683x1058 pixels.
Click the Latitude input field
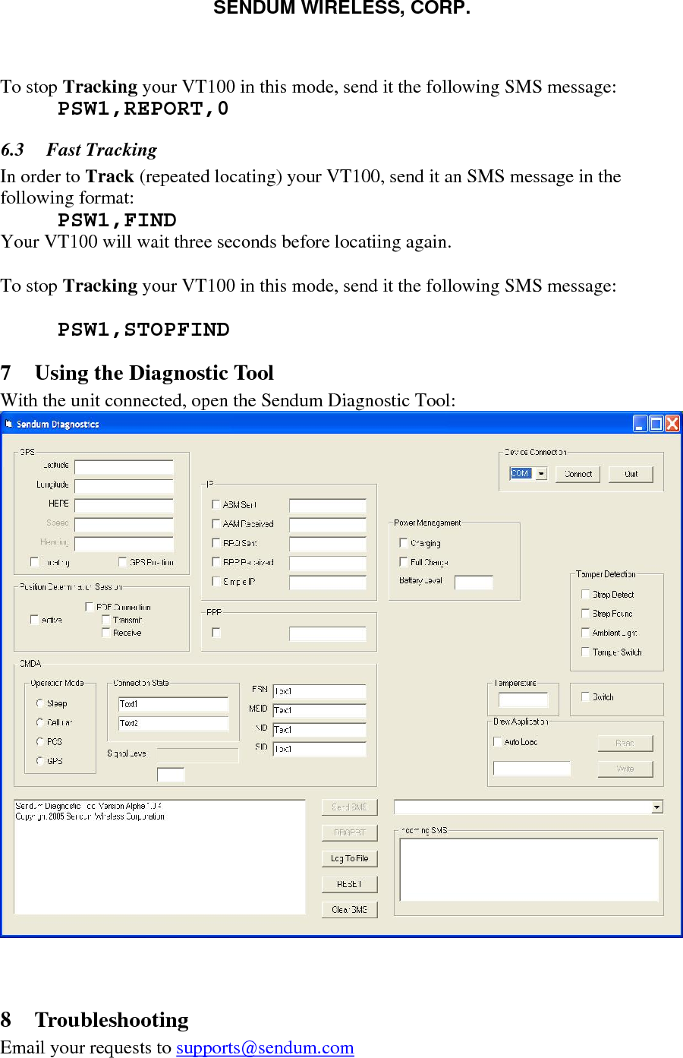[124, 466]
